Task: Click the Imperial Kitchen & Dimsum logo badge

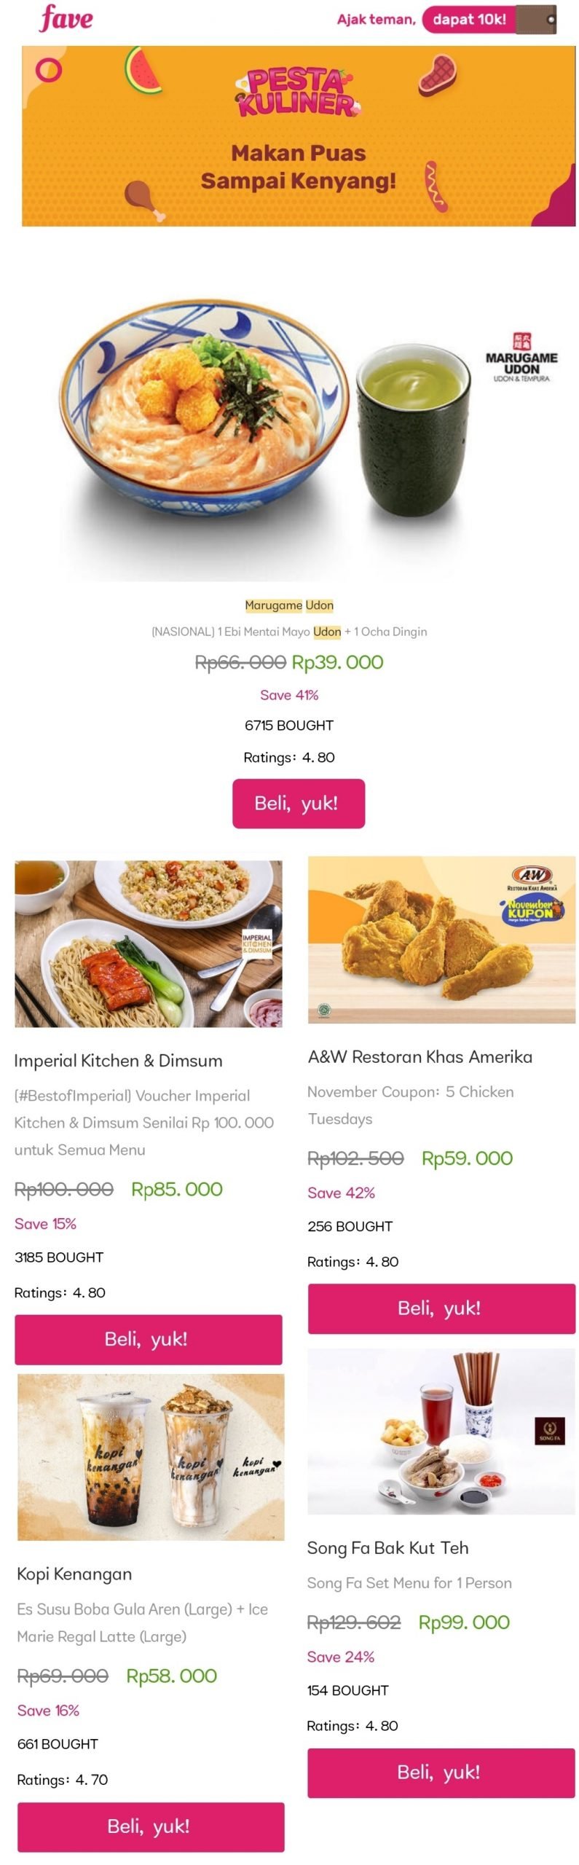Action: tap(259, 940)
